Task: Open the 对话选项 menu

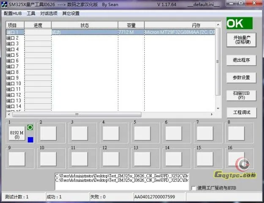Action: click(x=49, y=13)
